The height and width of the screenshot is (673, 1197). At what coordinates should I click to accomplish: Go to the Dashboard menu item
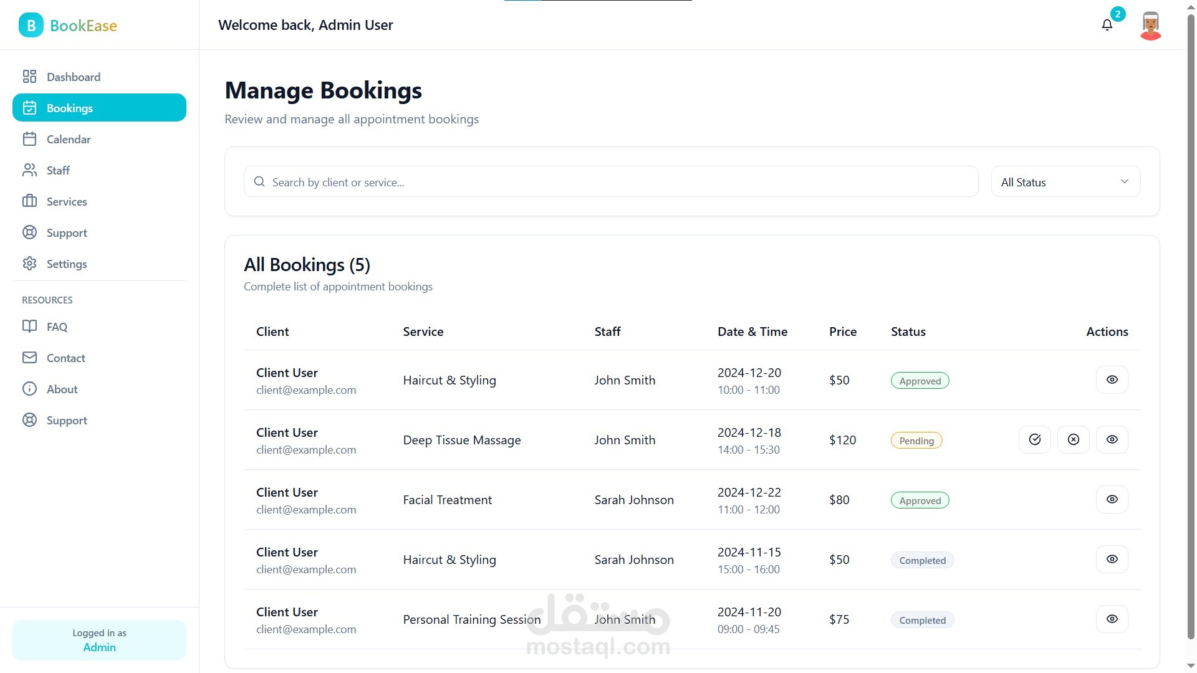coord(73,77)
